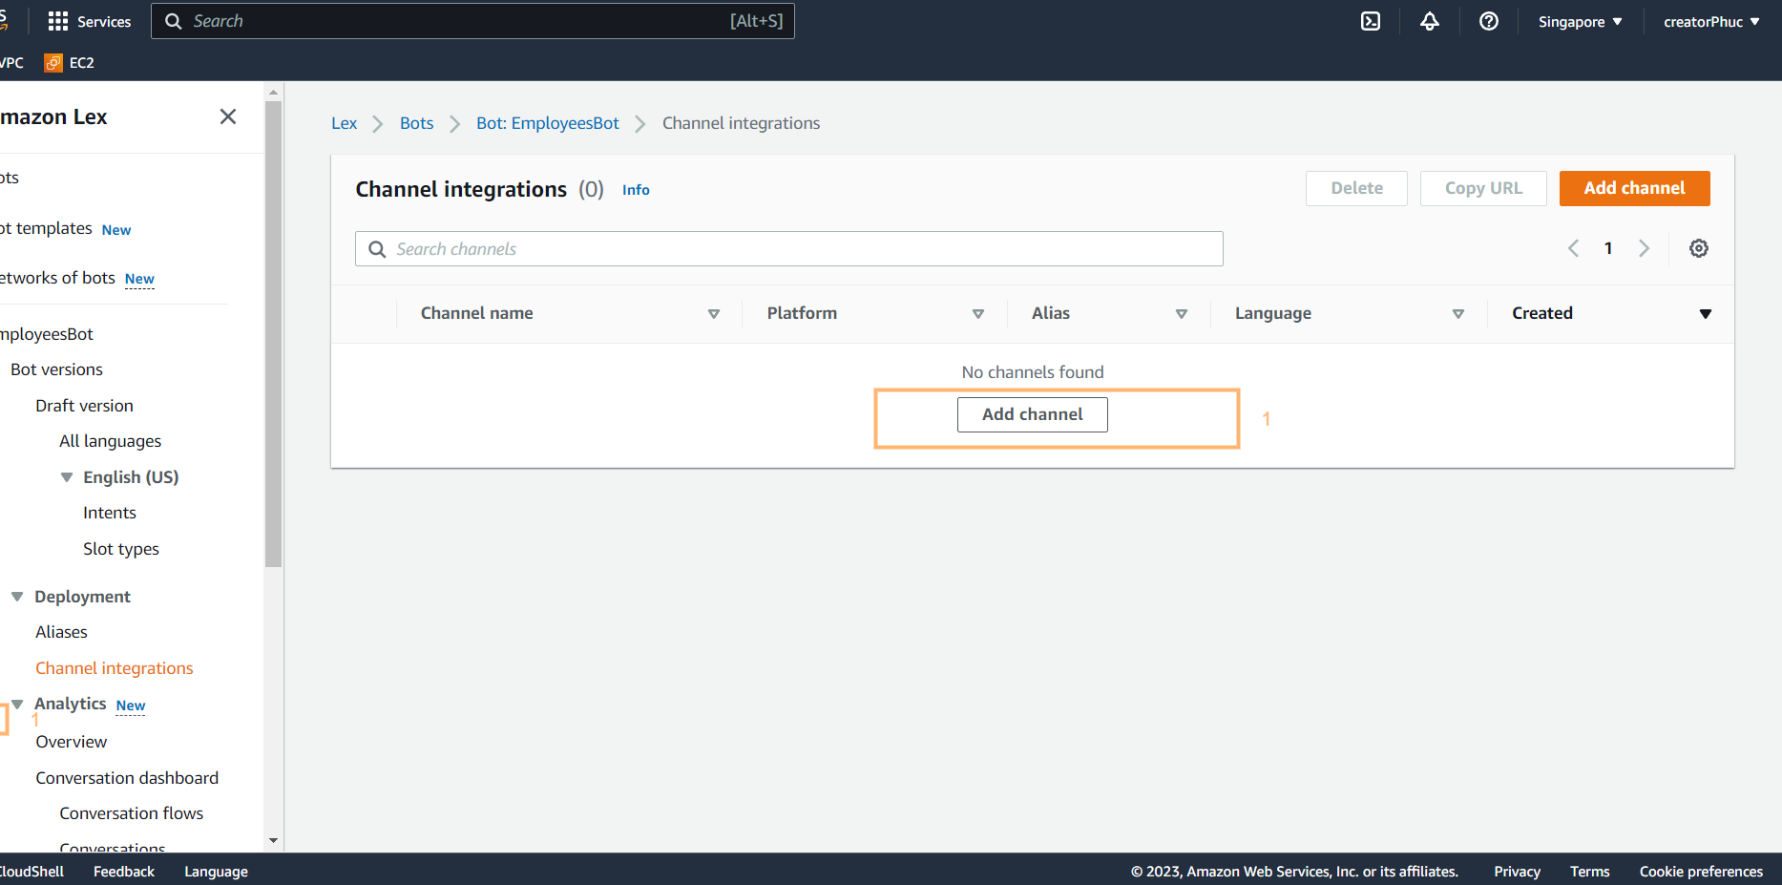Select Draft version in sidebar

[x=84, y=406]
